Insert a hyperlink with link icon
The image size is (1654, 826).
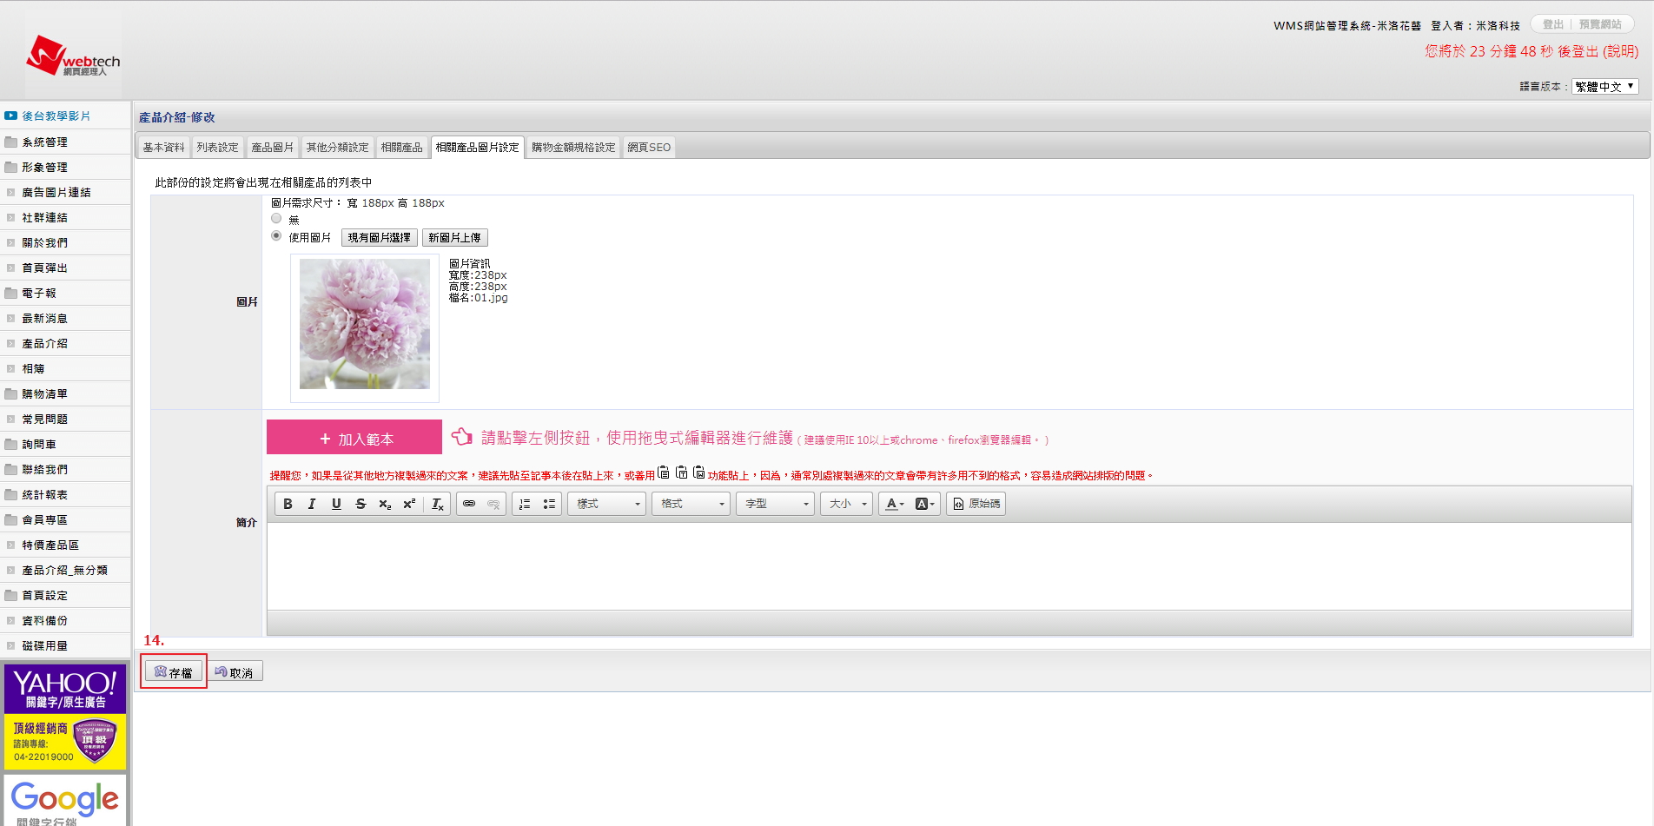tap(469, 504)
